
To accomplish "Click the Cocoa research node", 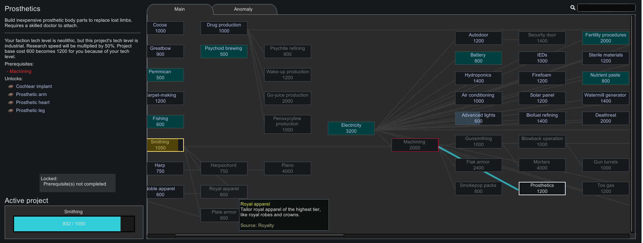I will coord(165,28).
